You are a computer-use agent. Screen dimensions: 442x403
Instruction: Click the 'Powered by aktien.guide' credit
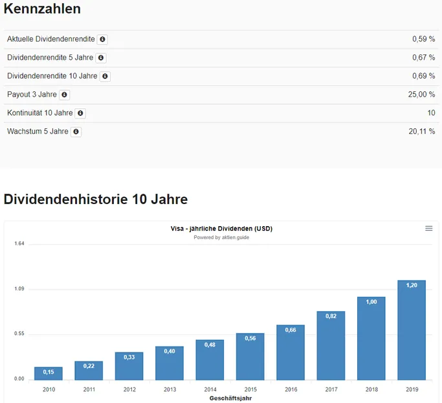click(221, 237)
